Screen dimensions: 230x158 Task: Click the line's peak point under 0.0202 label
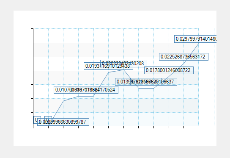pos(123,69)
